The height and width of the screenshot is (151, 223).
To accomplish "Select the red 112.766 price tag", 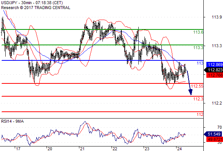I will (214, 75).
